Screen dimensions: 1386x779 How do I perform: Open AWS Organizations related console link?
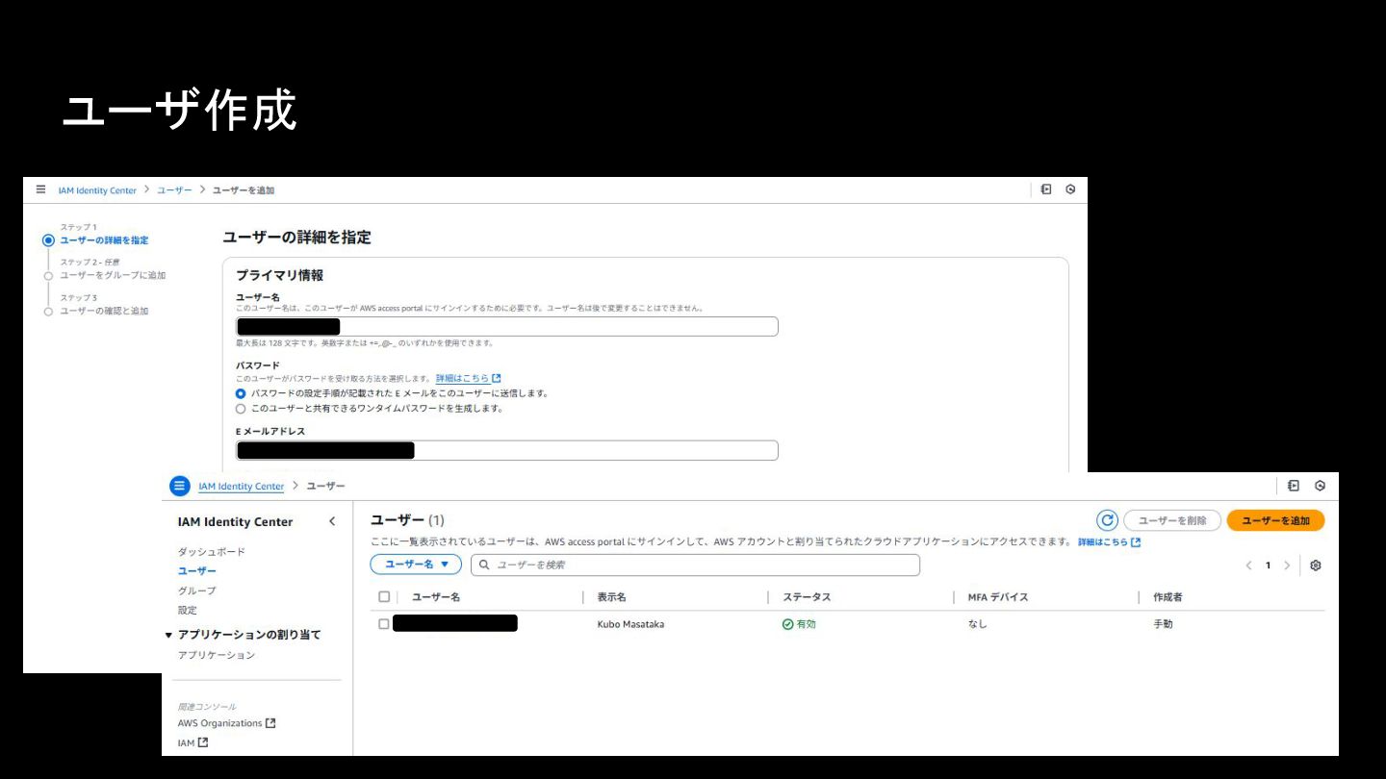(x=226, y=723)
